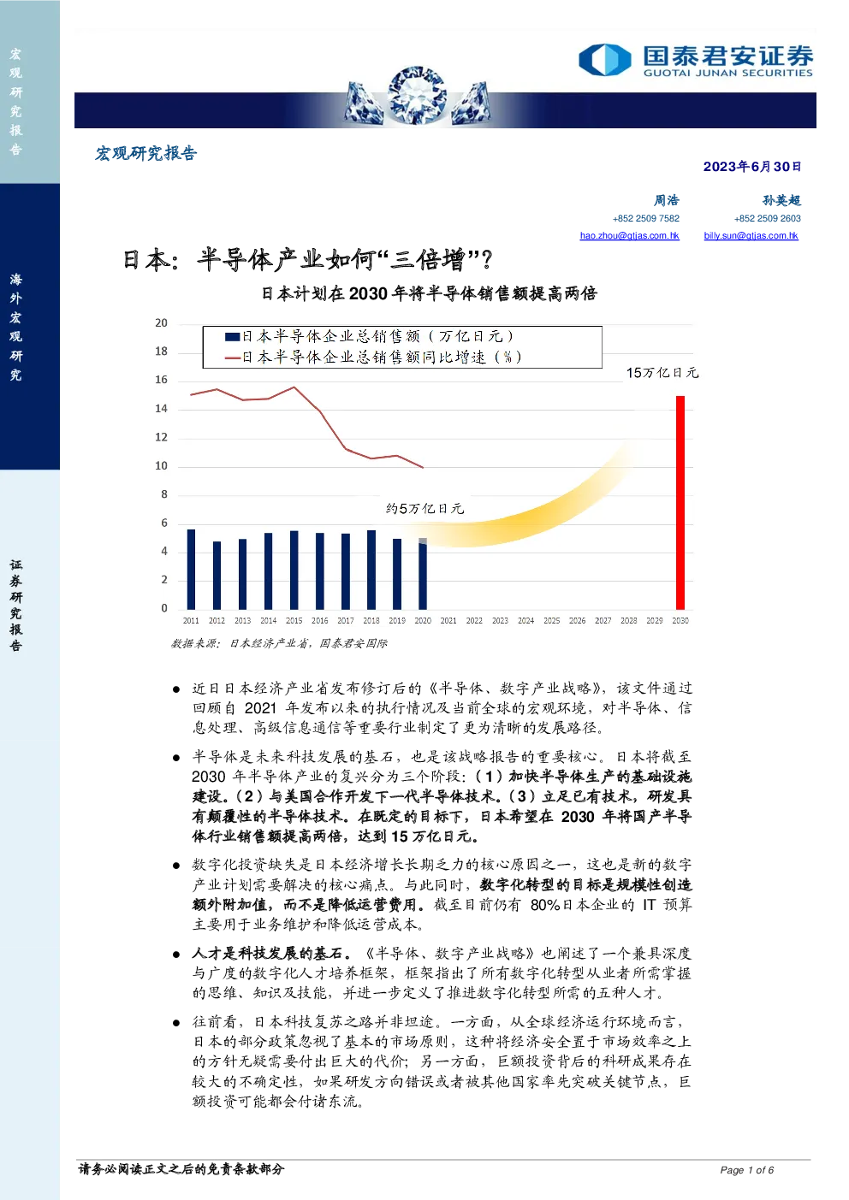Click the 证券研究报告 sidebar label
Image resolution: width=849 pixels, height=1200 pixels.
click(x=16, y=605)
